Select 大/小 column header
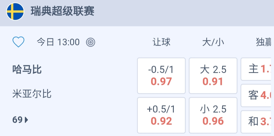This screenshot has height=136, width=274. (x=213, y=42)
